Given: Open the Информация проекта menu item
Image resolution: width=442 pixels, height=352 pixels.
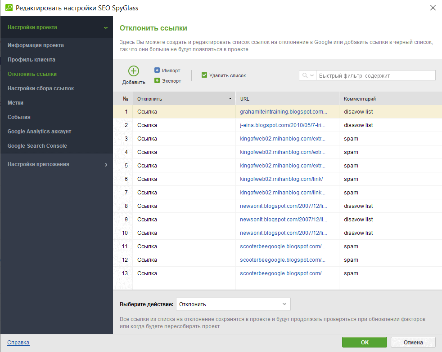Looking at the screenshot, I should (x=36, y=45).
